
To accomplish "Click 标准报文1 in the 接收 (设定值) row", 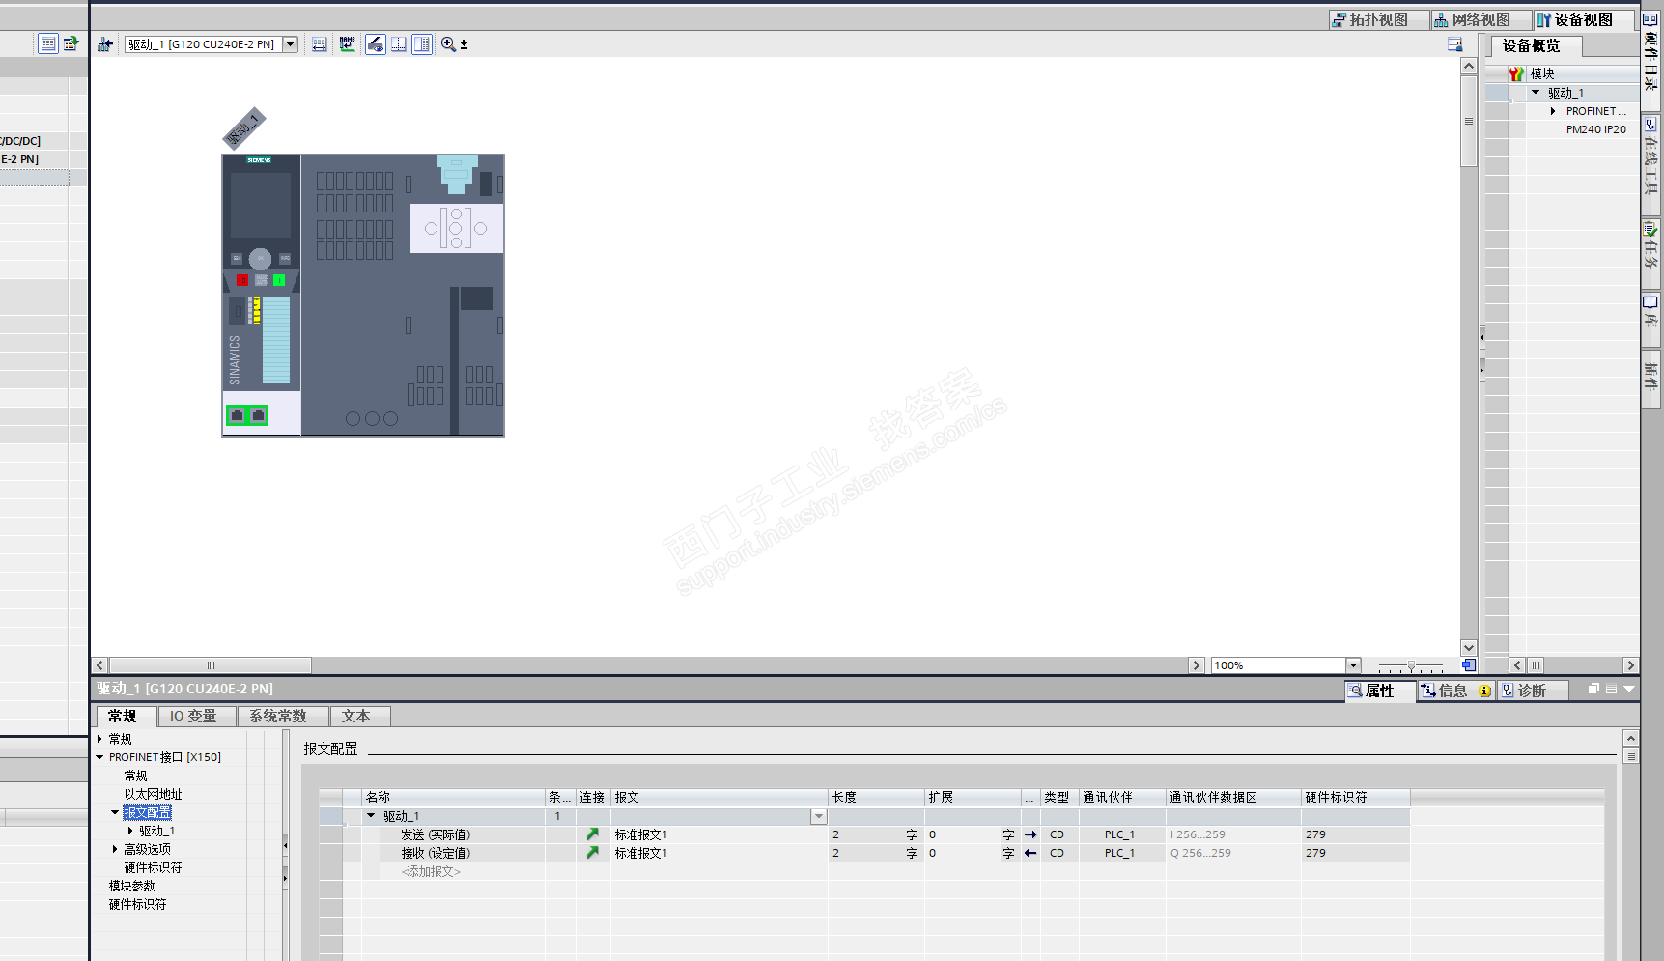I will point(641,853).
